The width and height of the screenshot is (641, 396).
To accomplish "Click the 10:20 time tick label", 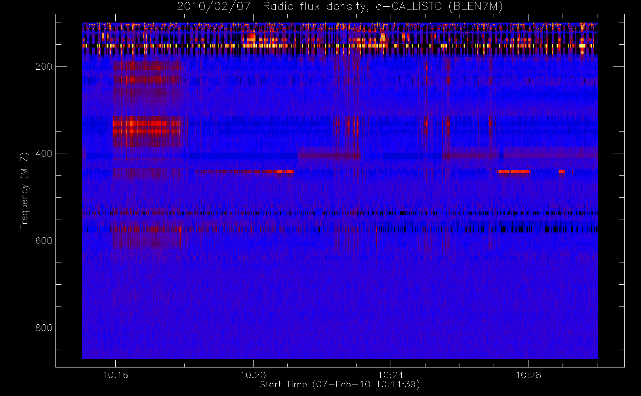I will [253, 375].
